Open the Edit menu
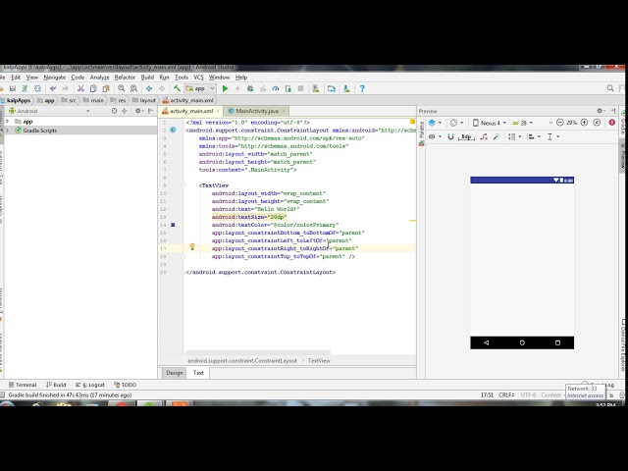This screenshot has width=628, height=471. [16, 78]
